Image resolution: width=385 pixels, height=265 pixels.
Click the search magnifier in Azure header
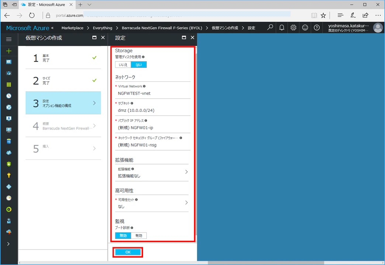[270, 28]
